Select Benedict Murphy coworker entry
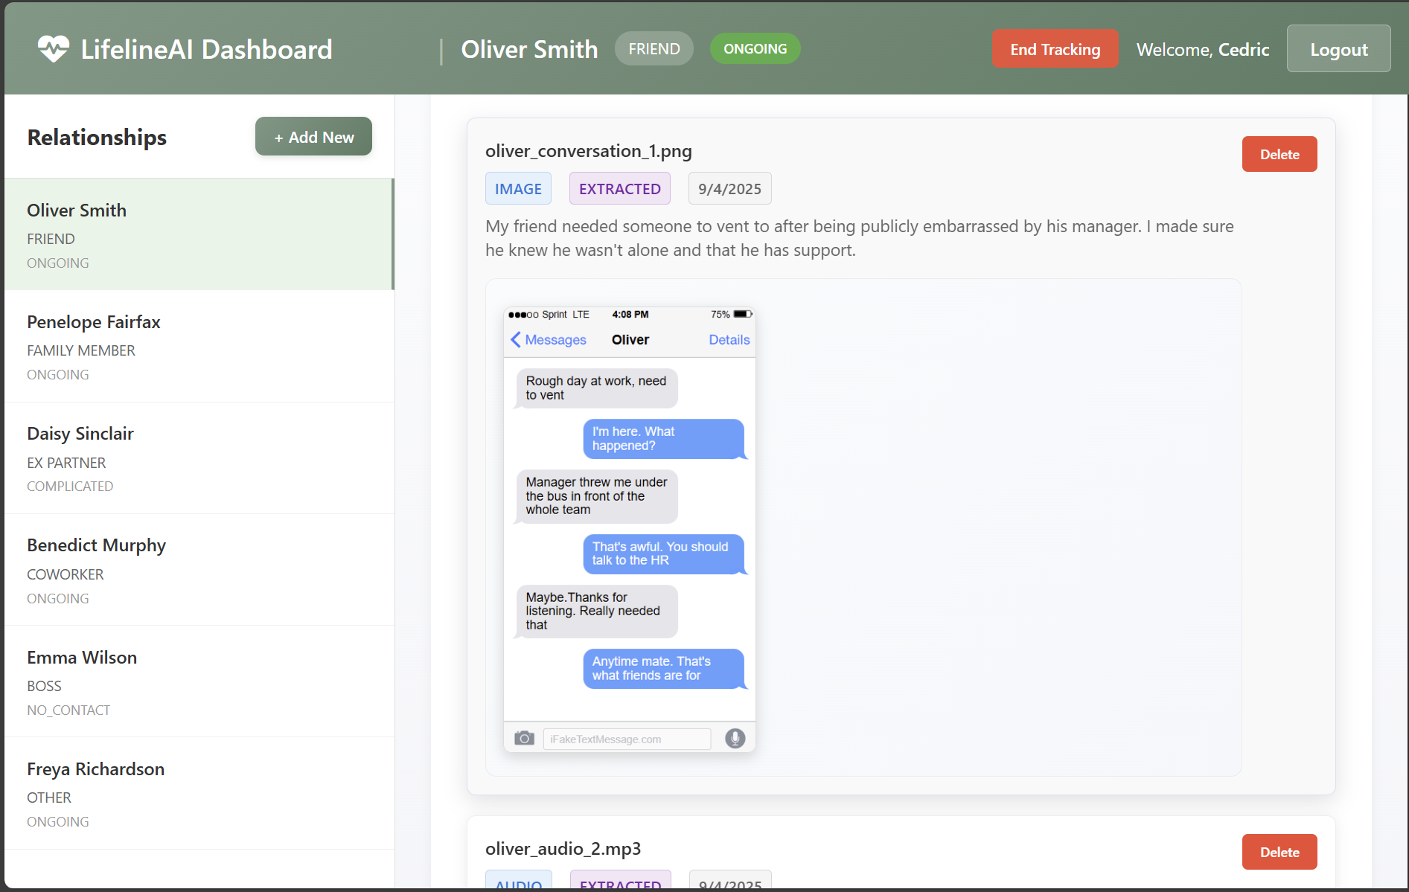The image size is (1409, 892). click(x=199, y=570)
